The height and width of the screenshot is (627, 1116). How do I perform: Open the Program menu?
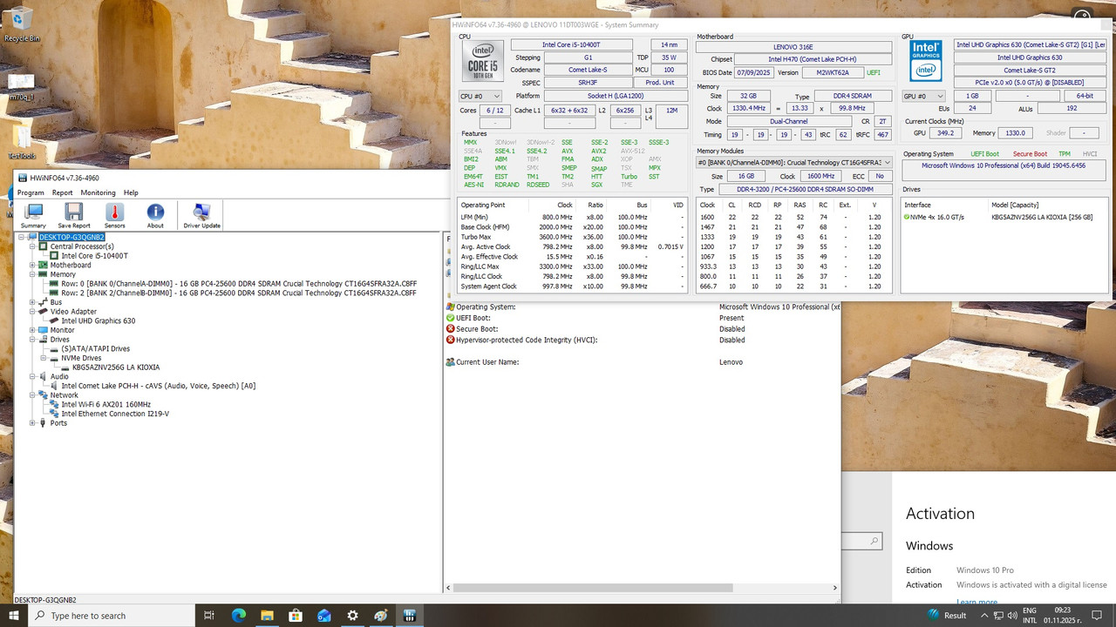[30, 192]
